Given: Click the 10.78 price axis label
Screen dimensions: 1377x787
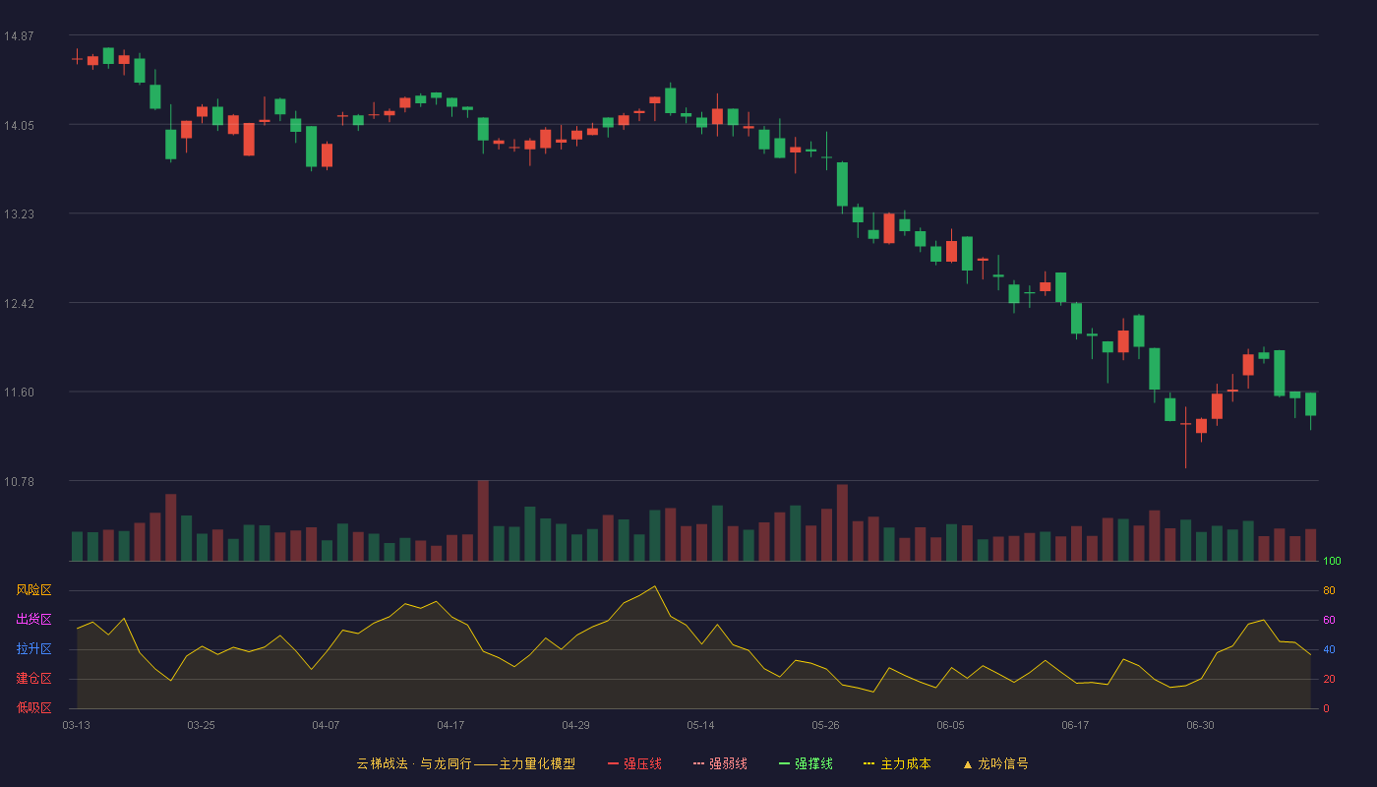Looking at the screenshot, I should [x=19, y=481].
